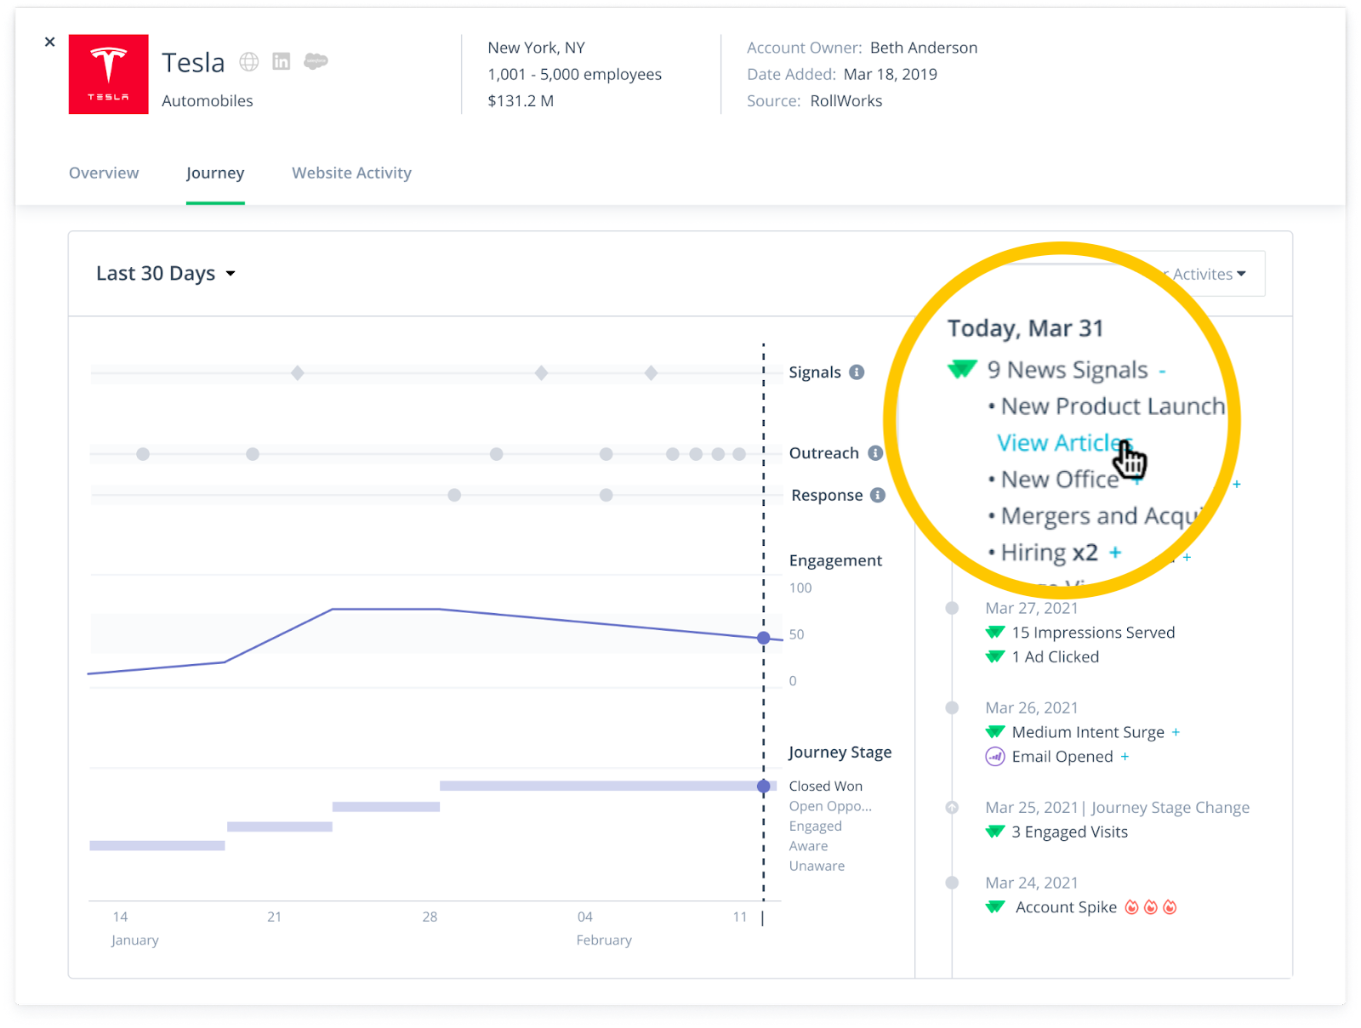
Task: Click the RollWorks icon beside Account Spike
Action: (x=995, y=907)
